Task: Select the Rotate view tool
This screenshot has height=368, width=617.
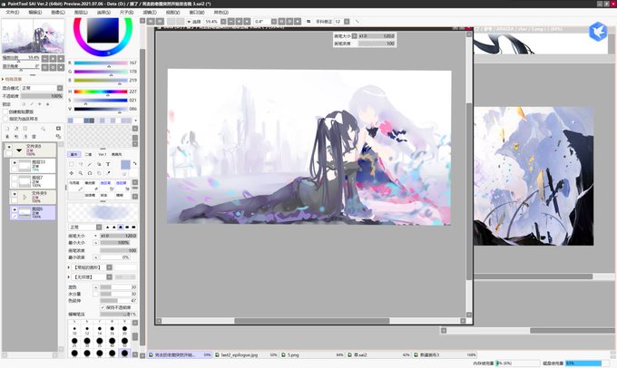Action: (90, 173)
